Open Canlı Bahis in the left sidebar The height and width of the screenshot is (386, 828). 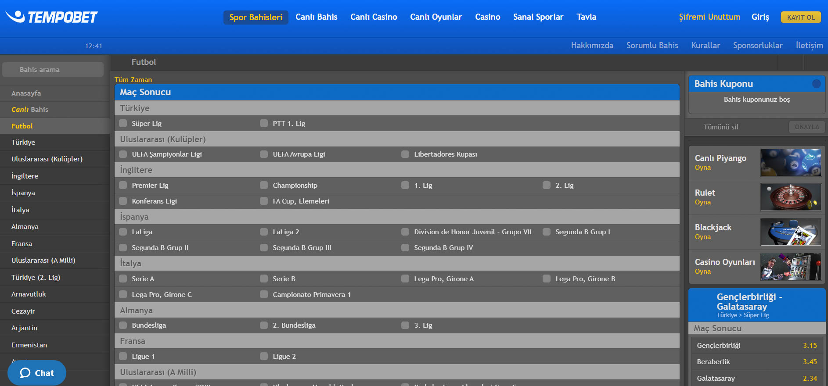pos(55,110)
